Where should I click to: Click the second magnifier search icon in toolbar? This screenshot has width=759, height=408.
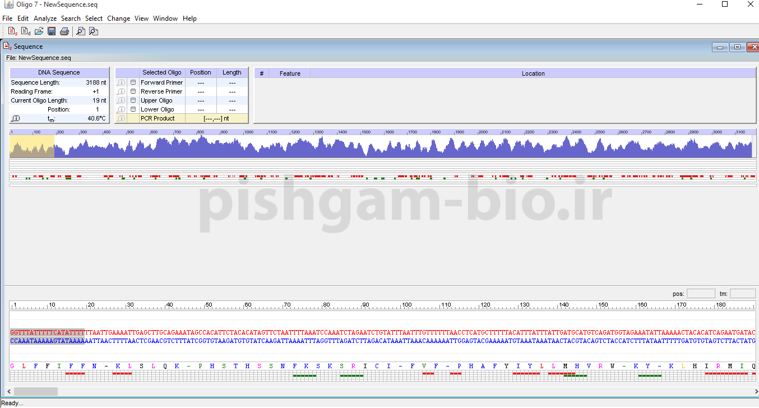[x=94, y=31]
